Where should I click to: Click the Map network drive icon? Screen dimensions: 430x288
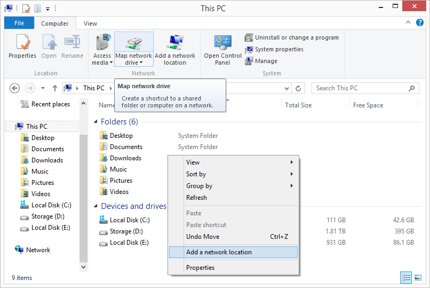[x=134, y=43]
